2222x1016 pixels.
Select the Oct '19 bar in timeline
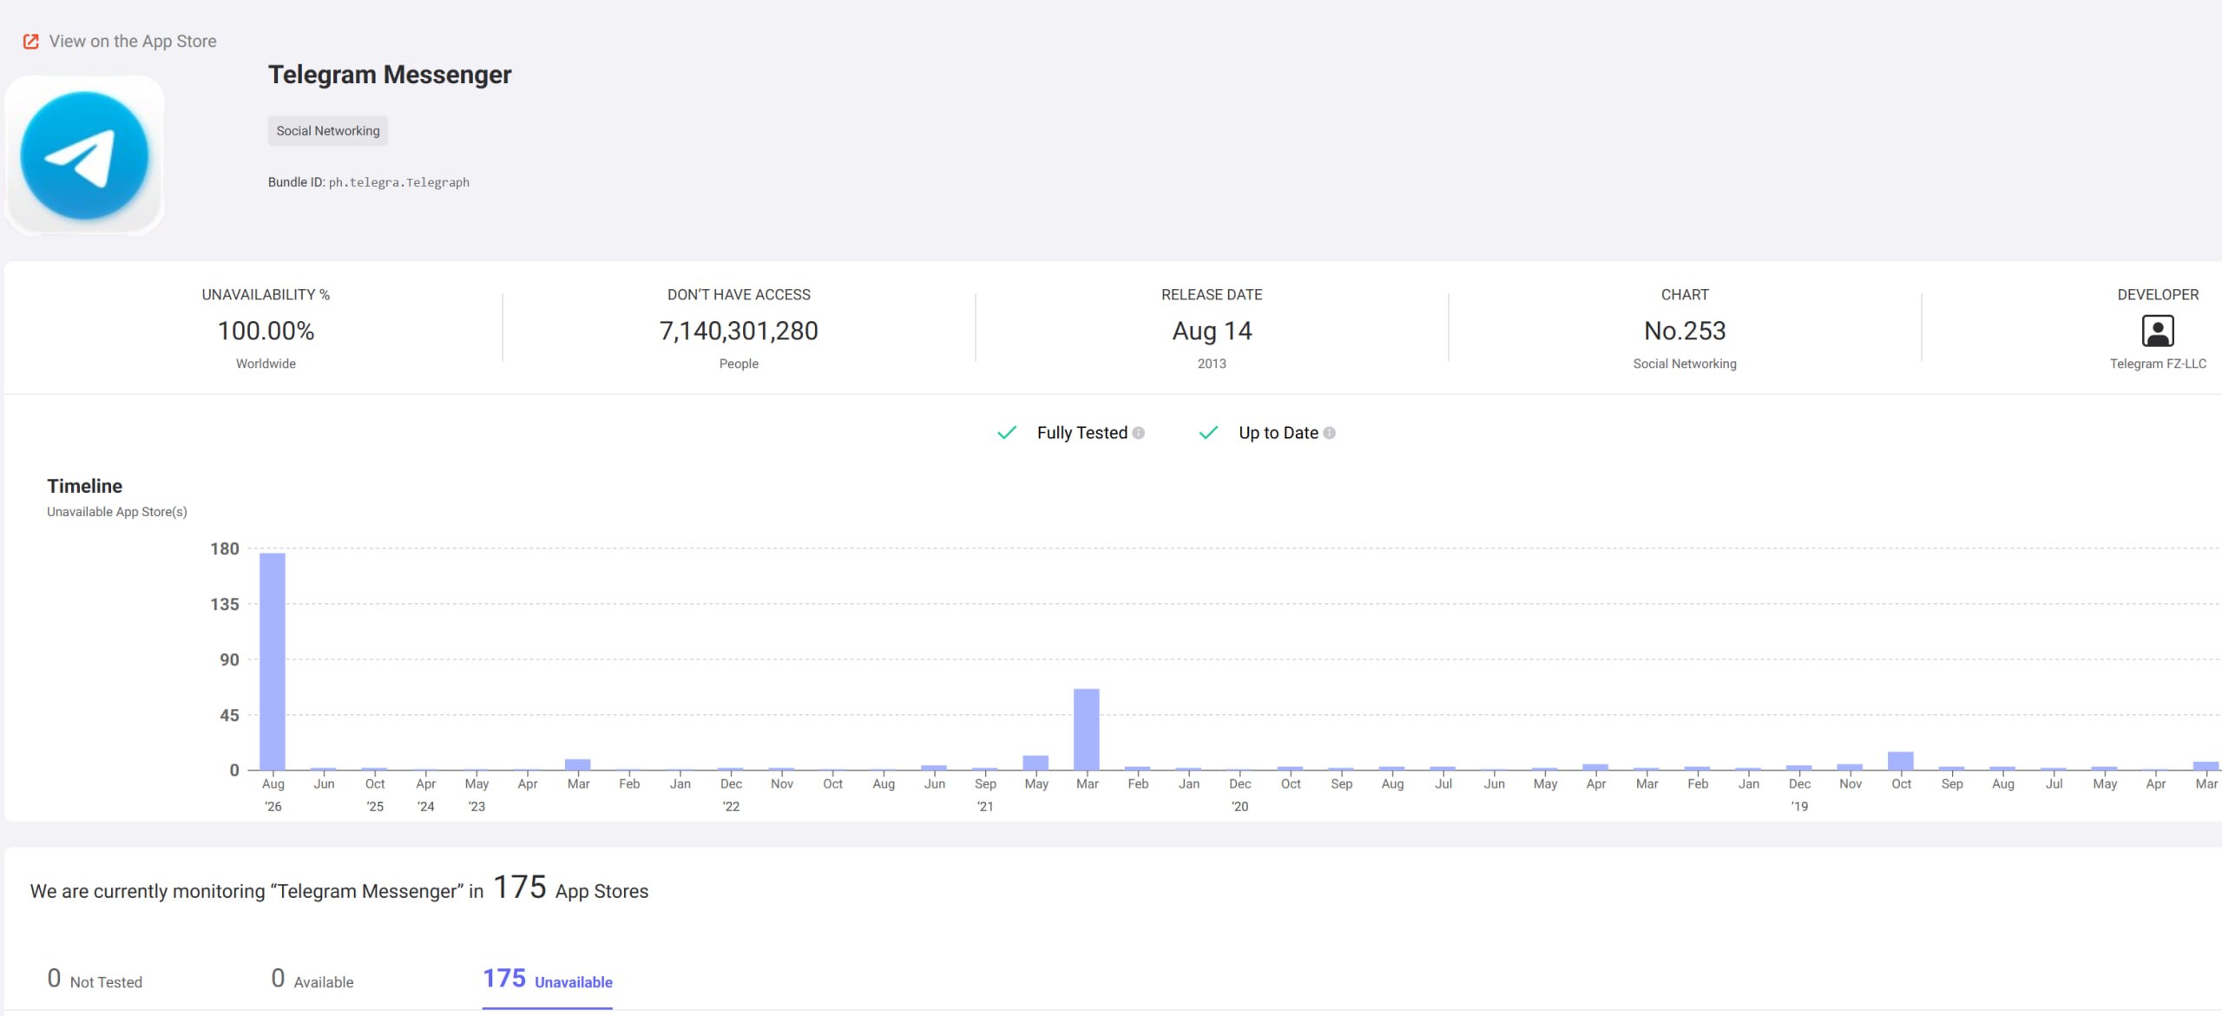[x=1901, y=761]
